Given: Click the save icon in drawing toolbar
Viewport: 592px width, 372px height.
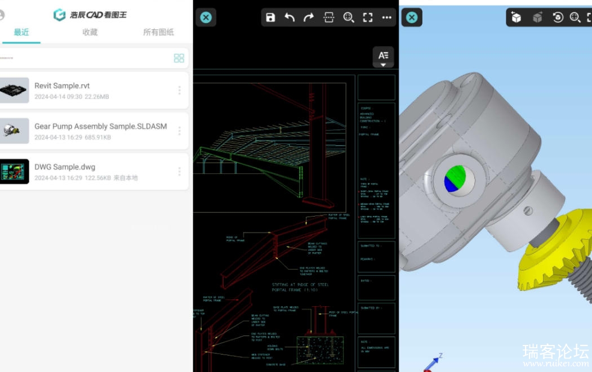Looking at the screenshot, I should (x=270, y=17).
